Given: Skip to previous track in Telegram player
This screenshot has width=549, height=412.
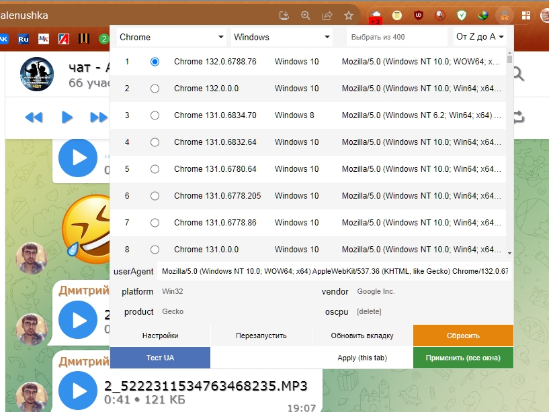Looking at the screenshot, I should click(x=34, y=117).
